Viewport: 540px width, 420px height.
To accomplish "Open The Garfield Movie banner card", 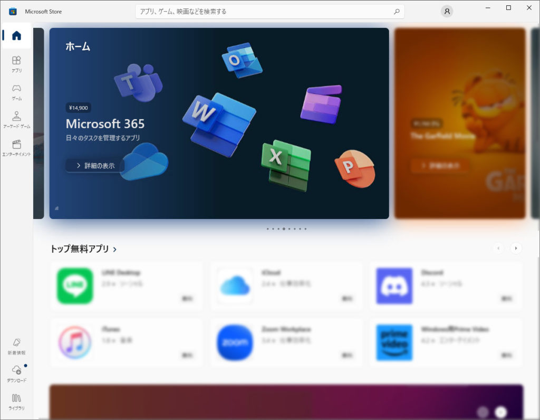I will click(459, 123).
